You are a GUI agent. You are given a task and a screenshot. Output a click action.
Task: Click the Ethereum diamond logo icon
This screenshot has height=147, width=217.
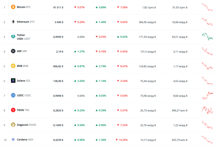pos(13,22)
